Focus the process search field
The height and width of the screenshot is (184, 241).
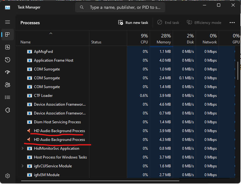coord(120,7)
